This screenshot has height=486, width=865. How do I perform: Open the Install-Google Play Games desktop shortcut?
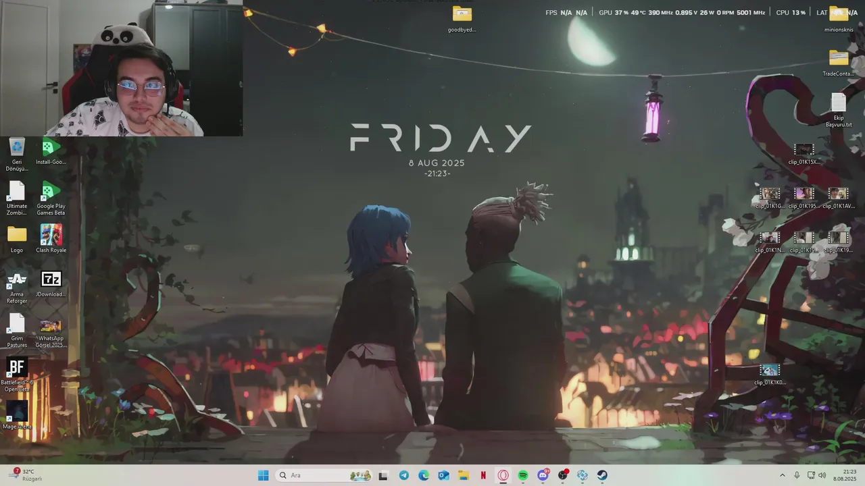51,152
